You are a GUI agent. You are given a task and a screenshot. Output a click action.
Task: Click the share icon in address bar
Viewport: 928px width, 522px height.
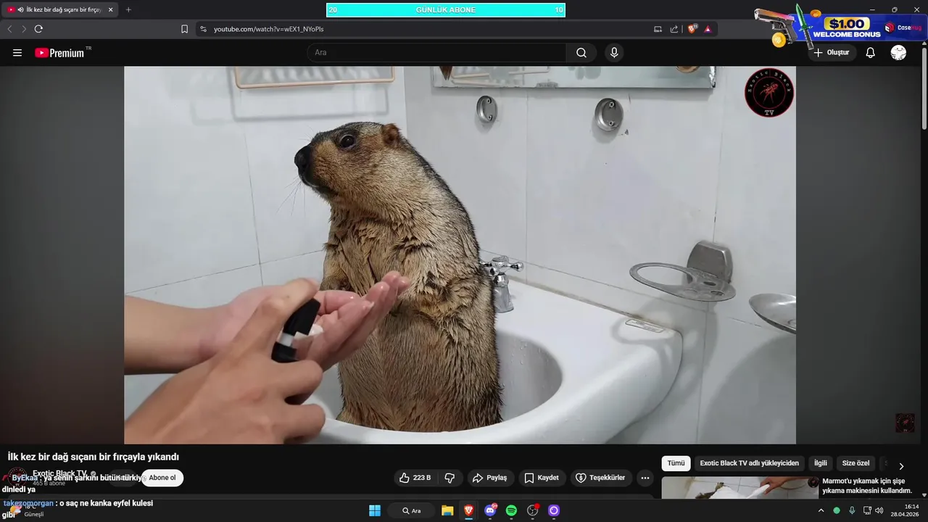(674, 29)
